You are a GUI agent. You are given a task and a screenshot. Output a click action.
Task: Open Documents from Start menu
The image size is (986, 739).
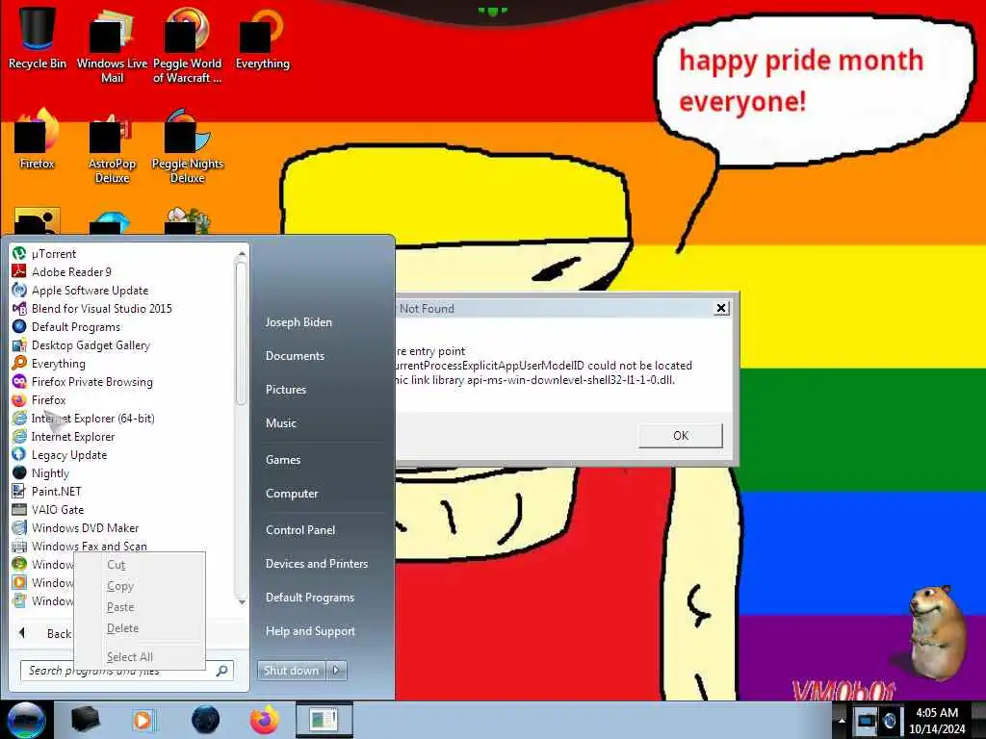295,356
